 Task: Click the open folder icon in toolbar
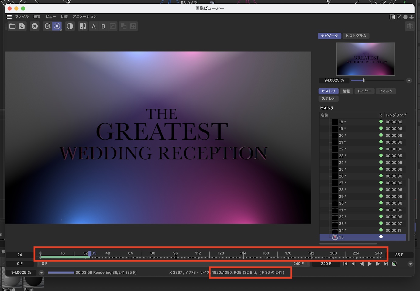pyautogui.click(x=12, y=26)
